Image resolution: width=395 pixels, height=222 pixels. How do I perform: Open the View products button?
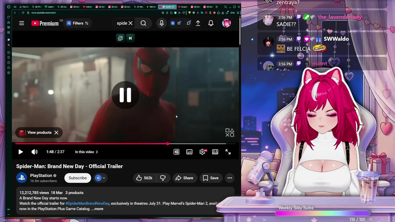[x=35, y=133]
